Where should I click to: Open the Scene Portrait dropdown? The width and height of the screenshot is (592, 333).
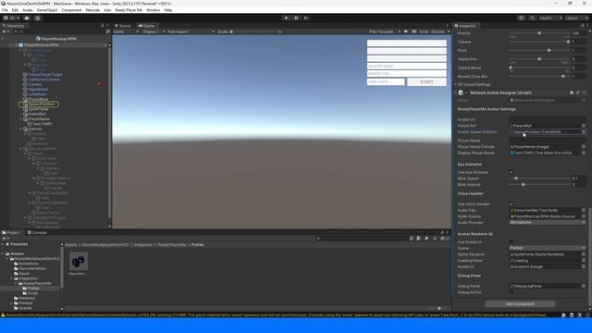click(548, 248)
